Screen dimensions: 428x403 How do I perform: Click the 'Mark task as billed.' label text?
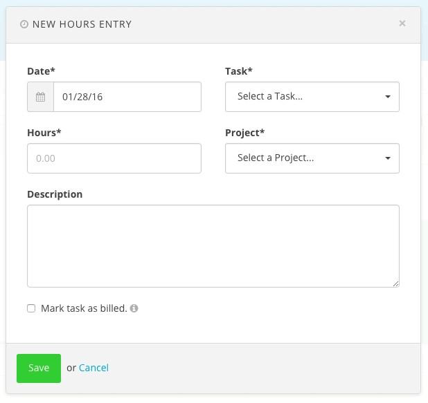pyautogui.click(x=84, y=308)
